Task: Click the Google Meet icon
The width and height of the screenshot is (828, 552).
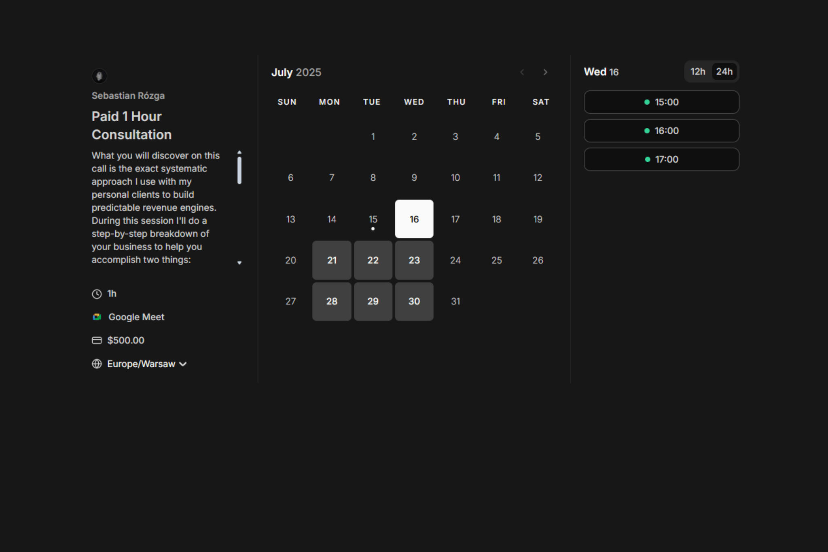Action: (x=97, y=317)
